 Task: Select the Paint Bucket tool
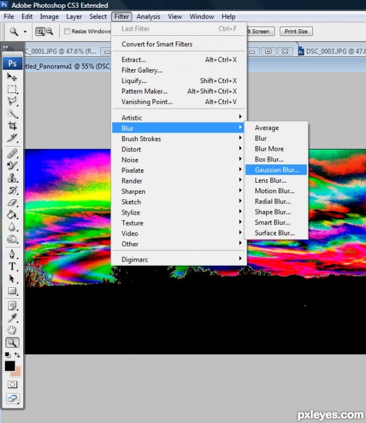tap(12, 215)
